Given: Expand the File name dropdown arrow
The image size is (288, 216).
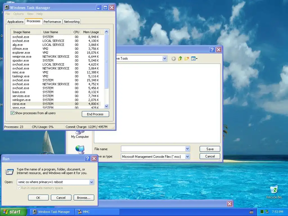Looking at the screenshot, I should (187, 149).
